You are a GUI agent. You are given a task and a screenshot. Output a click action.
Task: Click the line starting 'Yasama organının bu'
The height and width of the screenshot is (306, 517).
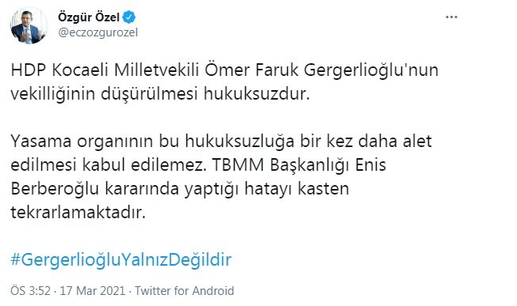(221, 142)
